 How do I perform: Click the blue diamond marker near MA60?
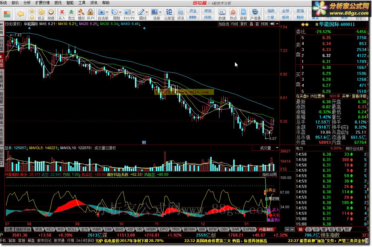[x=144, y=28]
